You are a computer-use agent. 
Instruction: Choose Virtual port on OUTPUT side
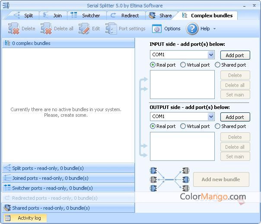[183, 126]
